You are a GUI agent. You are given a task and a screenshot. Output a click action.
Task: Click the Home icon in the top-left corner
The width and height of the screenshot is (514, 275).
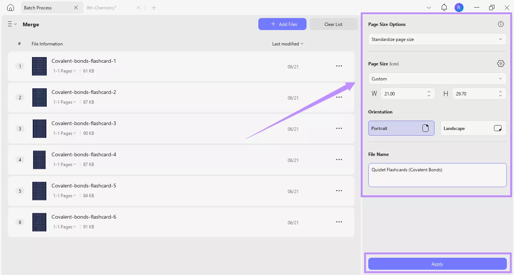click(x=10, y=7)
